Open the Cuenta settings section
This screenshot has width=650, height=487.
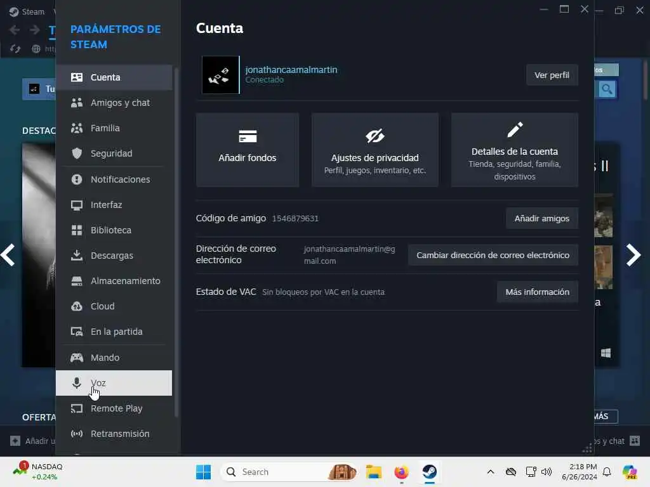pos(114,77)
